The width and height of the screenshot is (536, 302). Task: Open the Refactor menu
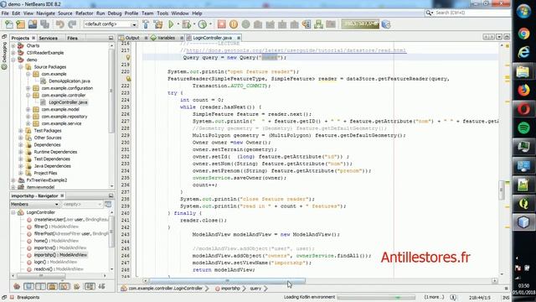(84, 13)
